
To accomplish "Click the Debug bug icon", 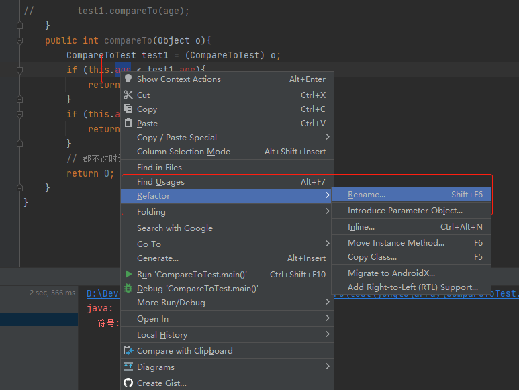I will click(x=128, y=288).
